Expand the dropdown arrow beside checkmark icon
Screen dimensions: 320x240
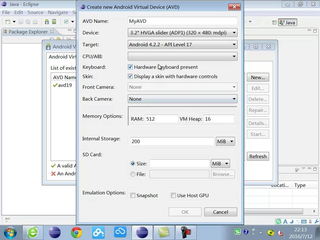(x=72, y=22)
